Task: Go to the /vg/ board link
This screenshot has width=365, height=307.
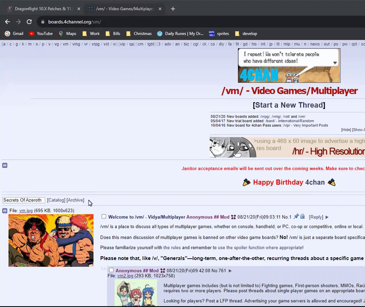Action: (56, 44)
